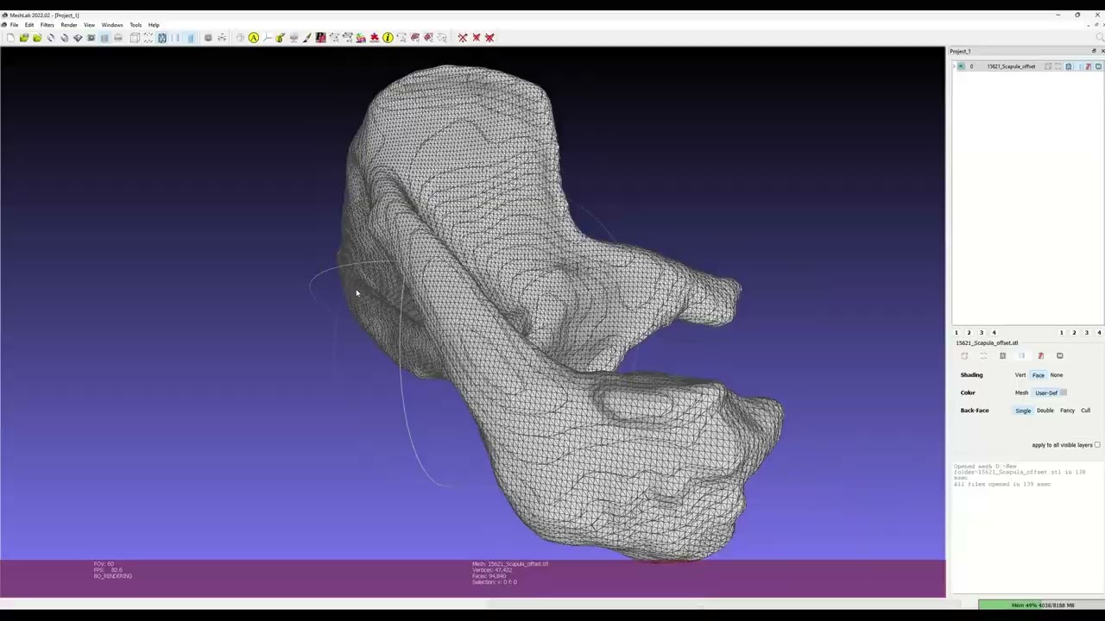Select the Z-painting brush tool
1105x621 pixels.
307,37
